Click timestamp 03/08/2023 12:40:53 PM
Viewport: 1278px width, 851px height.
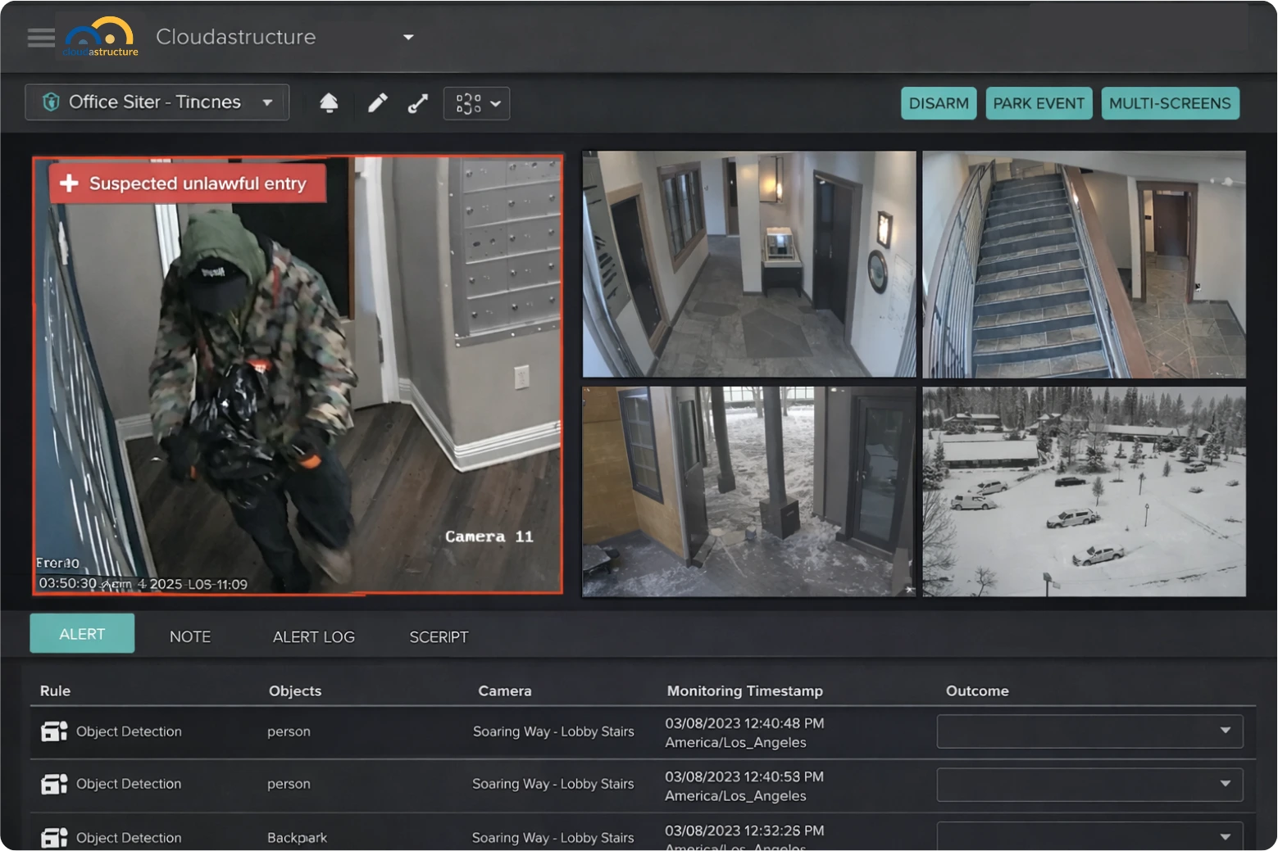(x=744, y=776)
